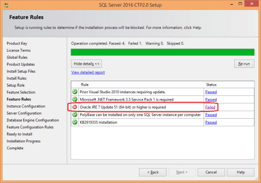This screenshot has width=261, height=183.
Task: Open Passed status for .NET Framework rule
Action: [211, 99]
